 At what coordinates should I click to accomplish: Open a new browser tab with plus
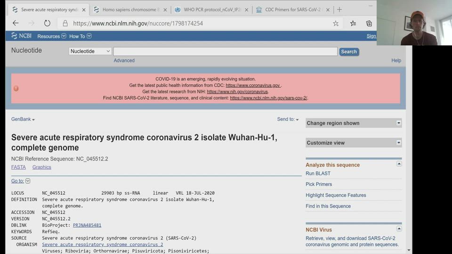click(339, 9)
